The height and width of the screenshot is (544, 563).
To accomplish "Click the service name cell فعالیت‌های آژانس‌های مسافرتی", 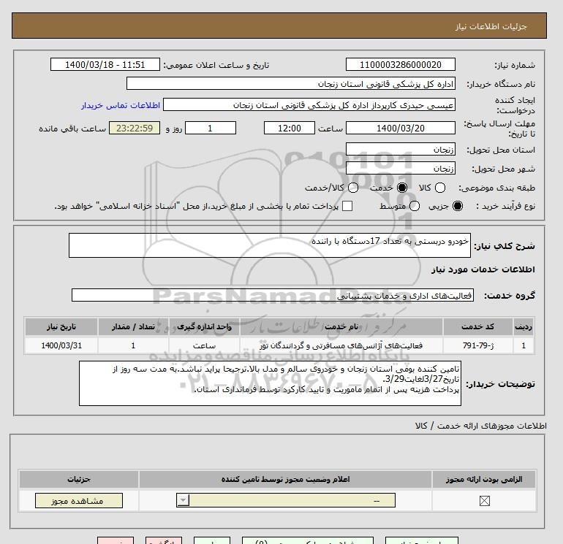I will point(341,345).
